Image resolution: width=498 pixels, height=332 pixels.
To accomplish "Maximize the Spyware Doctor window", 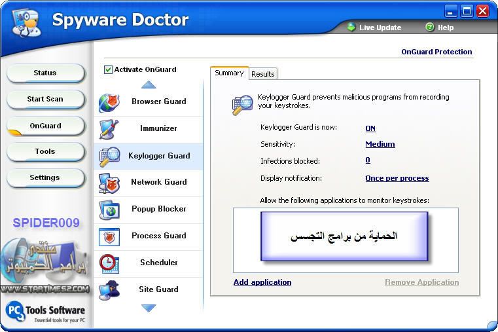I will coord(467,11).
